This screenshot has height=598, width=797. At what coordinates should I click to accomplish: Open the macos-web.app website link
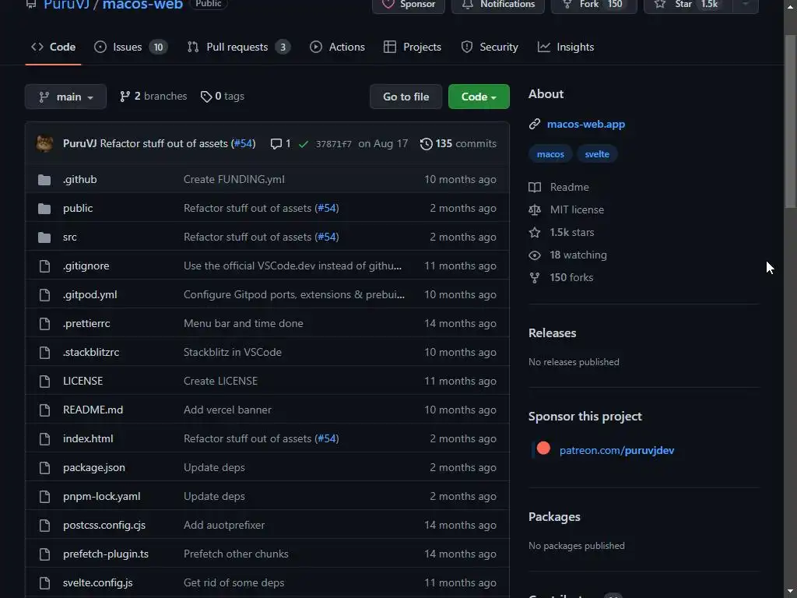[x=586, y=124]
